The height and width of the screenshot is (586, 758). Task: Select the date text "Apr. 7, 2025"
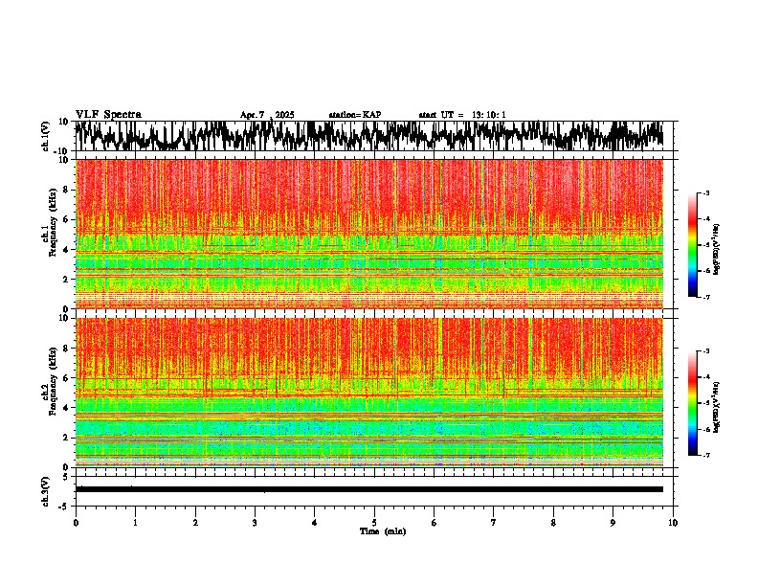click(267, 115)
